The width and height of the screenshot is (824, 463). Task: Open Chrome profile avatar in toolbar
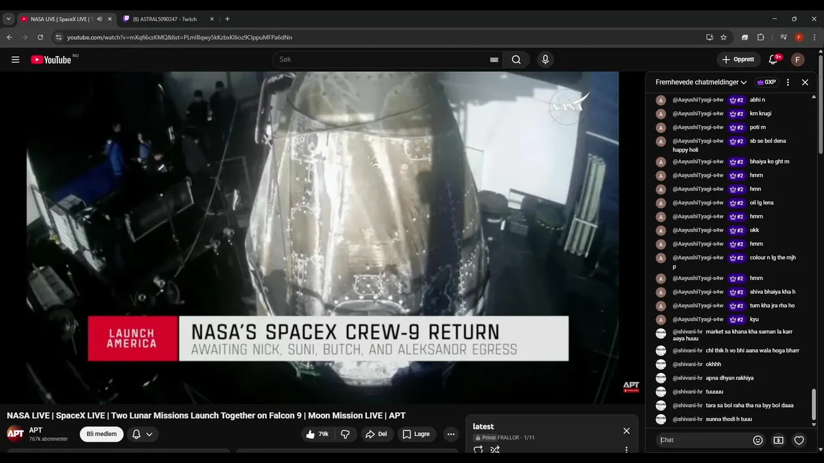point(799,37)
